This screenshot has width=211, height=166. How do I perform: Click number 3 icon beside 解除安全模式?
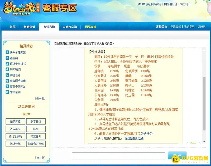coord(7,64)
